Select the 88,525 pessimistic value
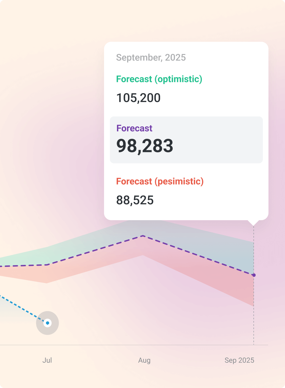 pyautogui.click(x=135, y=200)
